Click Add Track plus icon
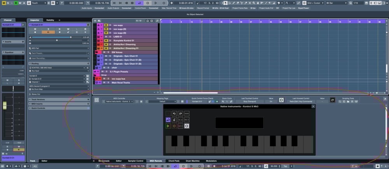389x169 pixels. tap(95, 21)
